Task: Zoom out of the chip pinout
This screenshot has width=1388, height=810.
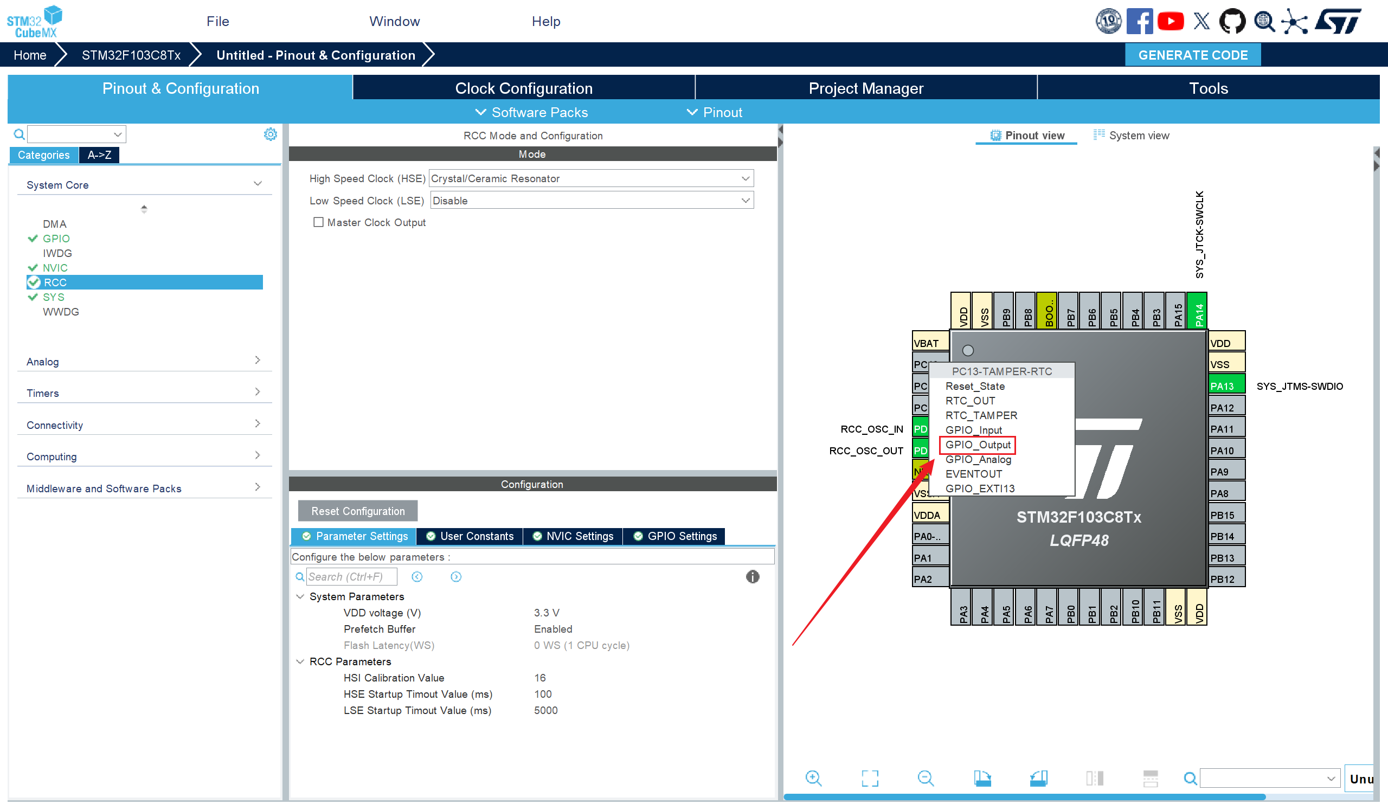Action: [x=926, y=778]
